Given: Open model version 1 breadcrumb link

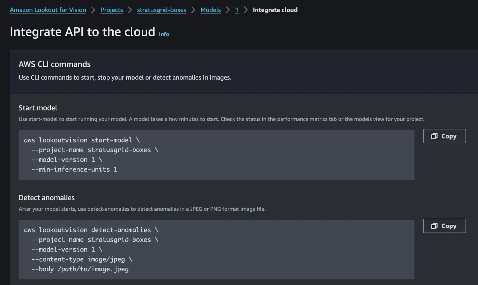Looking at the screenshot, I should 237,10.
